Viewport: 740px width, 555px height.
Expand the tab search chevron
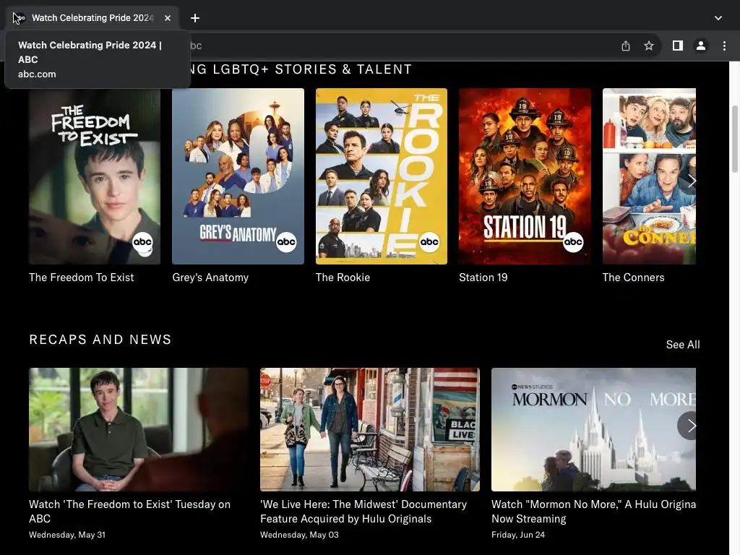[x=718, y=18]
